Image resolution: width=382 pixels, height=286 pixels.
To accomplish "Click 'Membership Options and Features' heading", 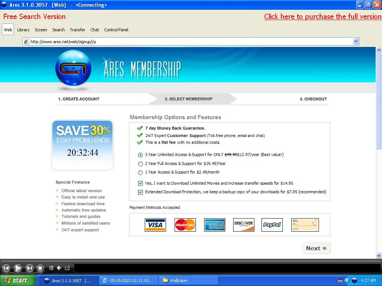I will coord(175,117).
